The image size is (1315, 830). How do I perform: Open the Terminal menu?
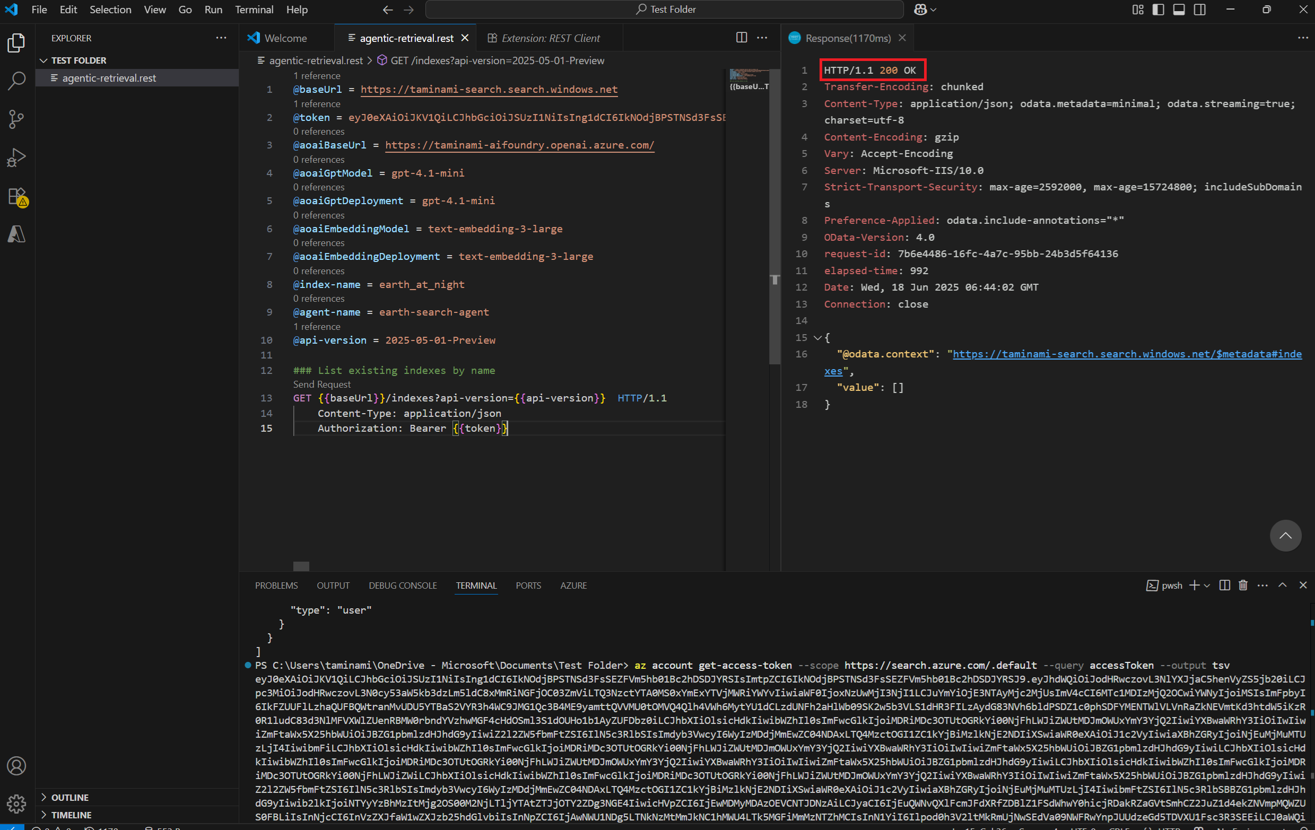[x=254, y=10]
